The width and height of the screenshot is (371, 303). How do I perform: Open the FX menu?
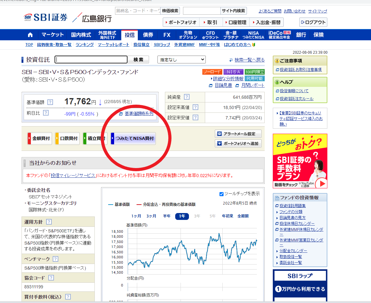(167, 35)
